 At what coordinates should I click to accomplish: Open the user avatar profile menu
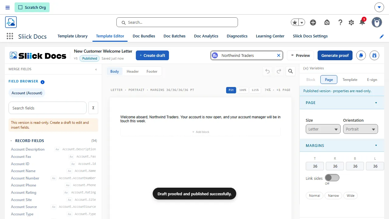click(377, 22)
